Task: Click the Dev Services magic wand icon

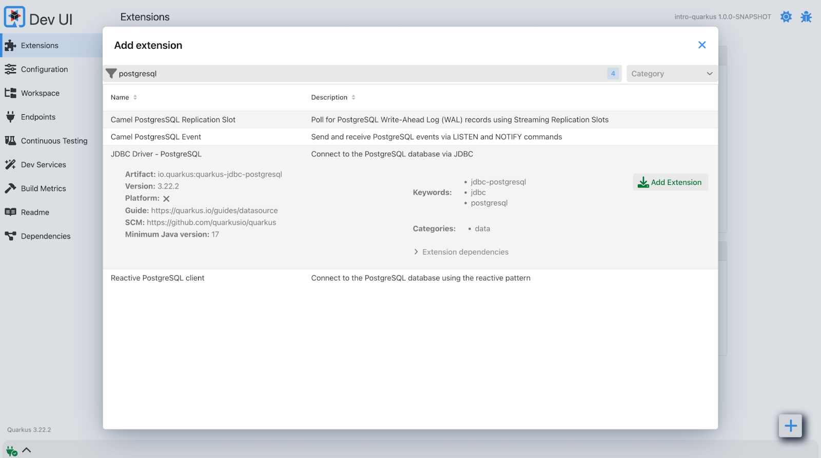Action: [x=10, y=164]
